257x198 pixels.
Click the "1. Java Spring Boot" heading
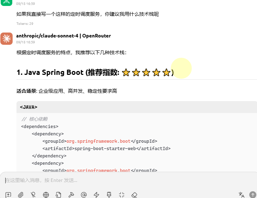click(95, 72)
